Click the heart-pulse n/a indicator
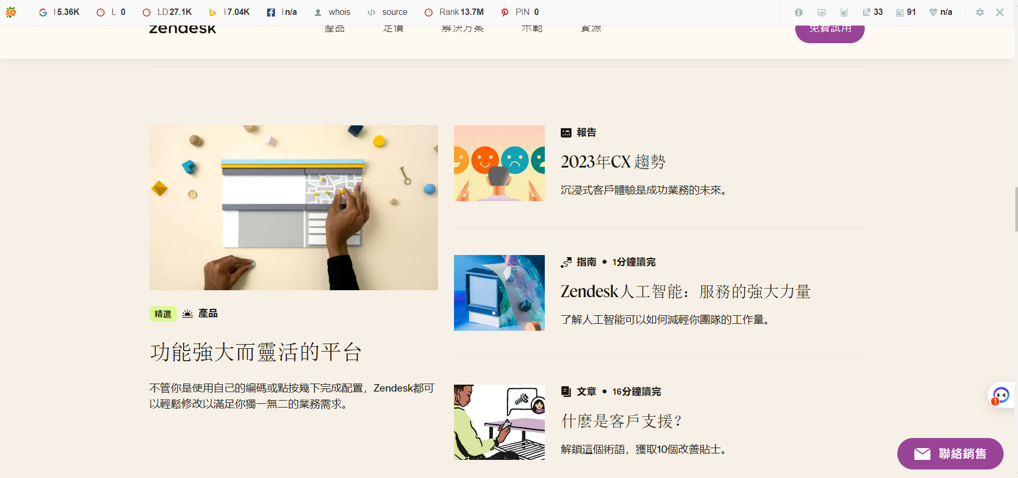1018x478 pixels. 941,12
